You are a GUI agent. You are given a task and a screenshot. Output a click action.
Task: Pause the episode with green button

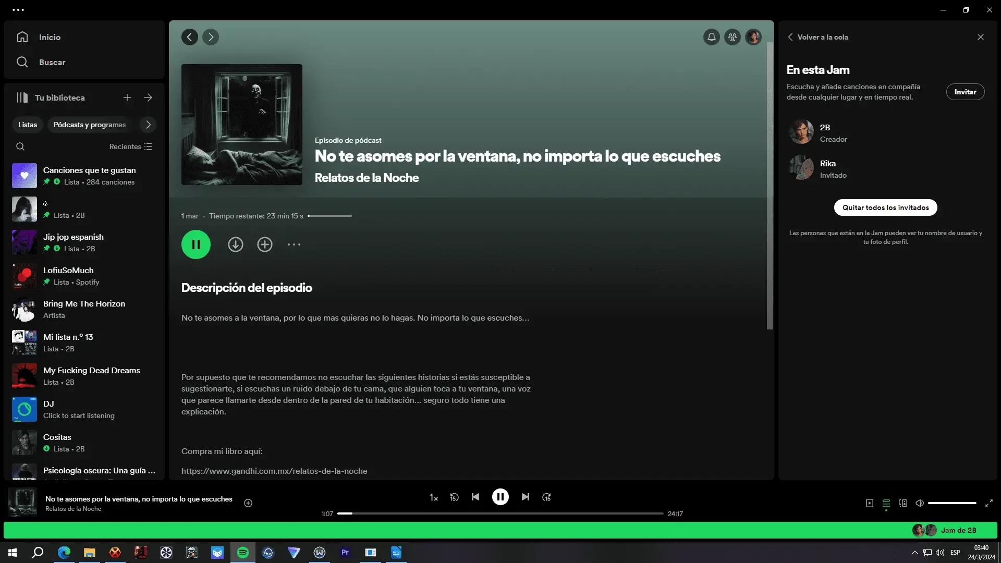[x=196, y=244]
